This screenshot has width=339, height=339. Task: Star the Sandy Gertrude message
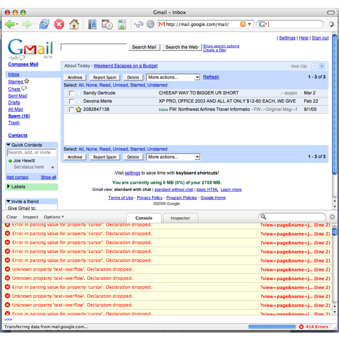coord(79,93)
